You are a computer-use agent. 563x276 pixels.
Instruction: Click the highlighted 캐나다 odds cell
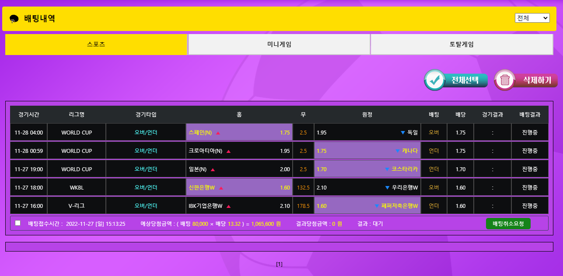[x=367, y=151]
